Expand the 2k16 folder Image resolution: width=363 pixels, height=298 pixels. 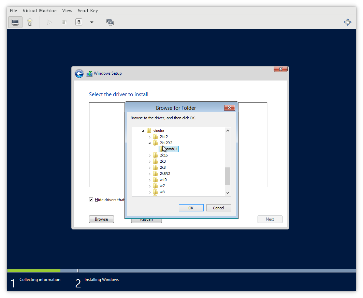pyautogui.click(x=149, y=155)
